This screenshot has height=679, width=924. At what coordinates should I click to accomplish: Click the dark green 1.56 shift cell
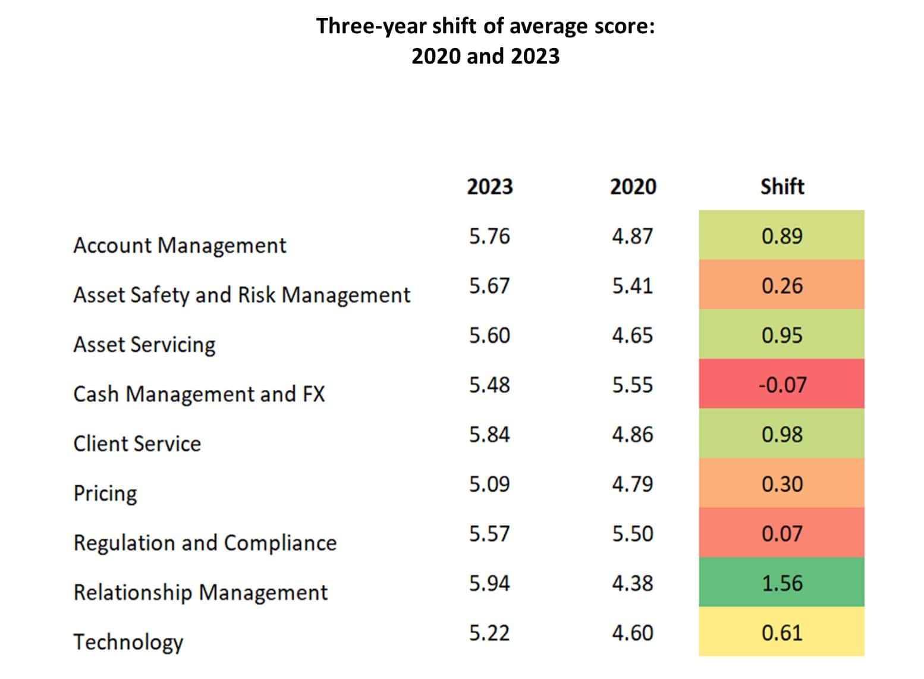[x=781, y=583]
